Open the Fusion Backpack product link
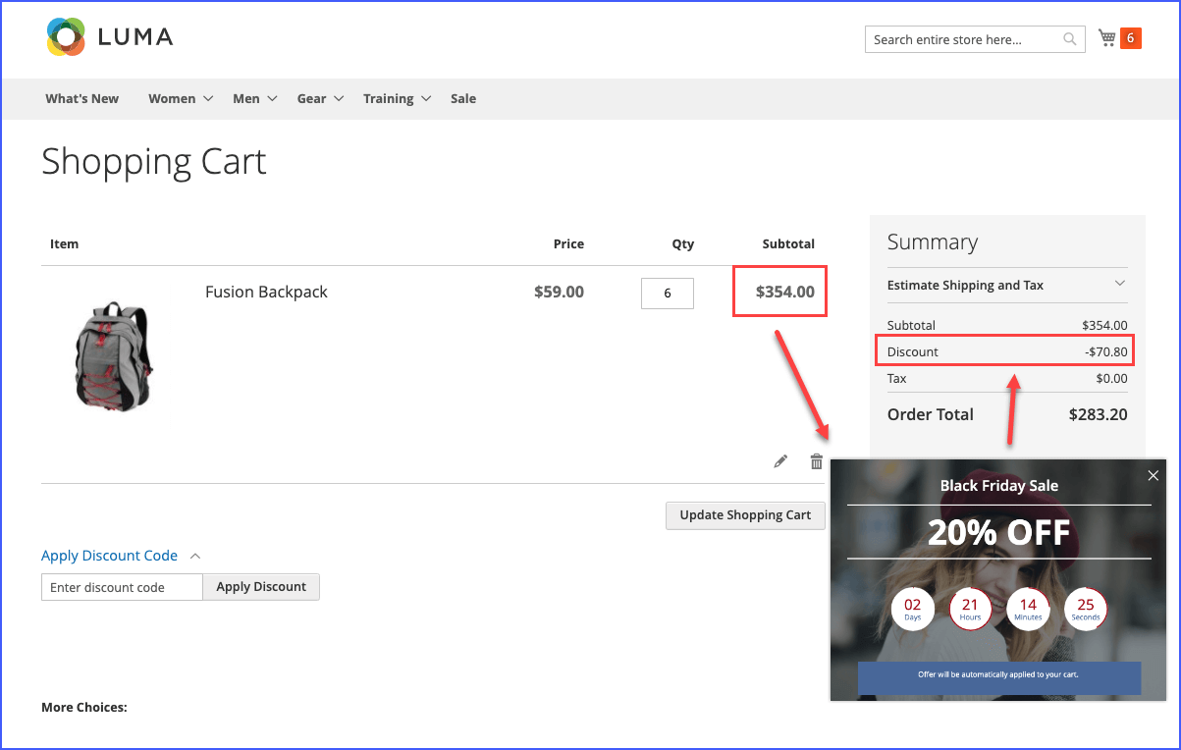 point(266,292)
